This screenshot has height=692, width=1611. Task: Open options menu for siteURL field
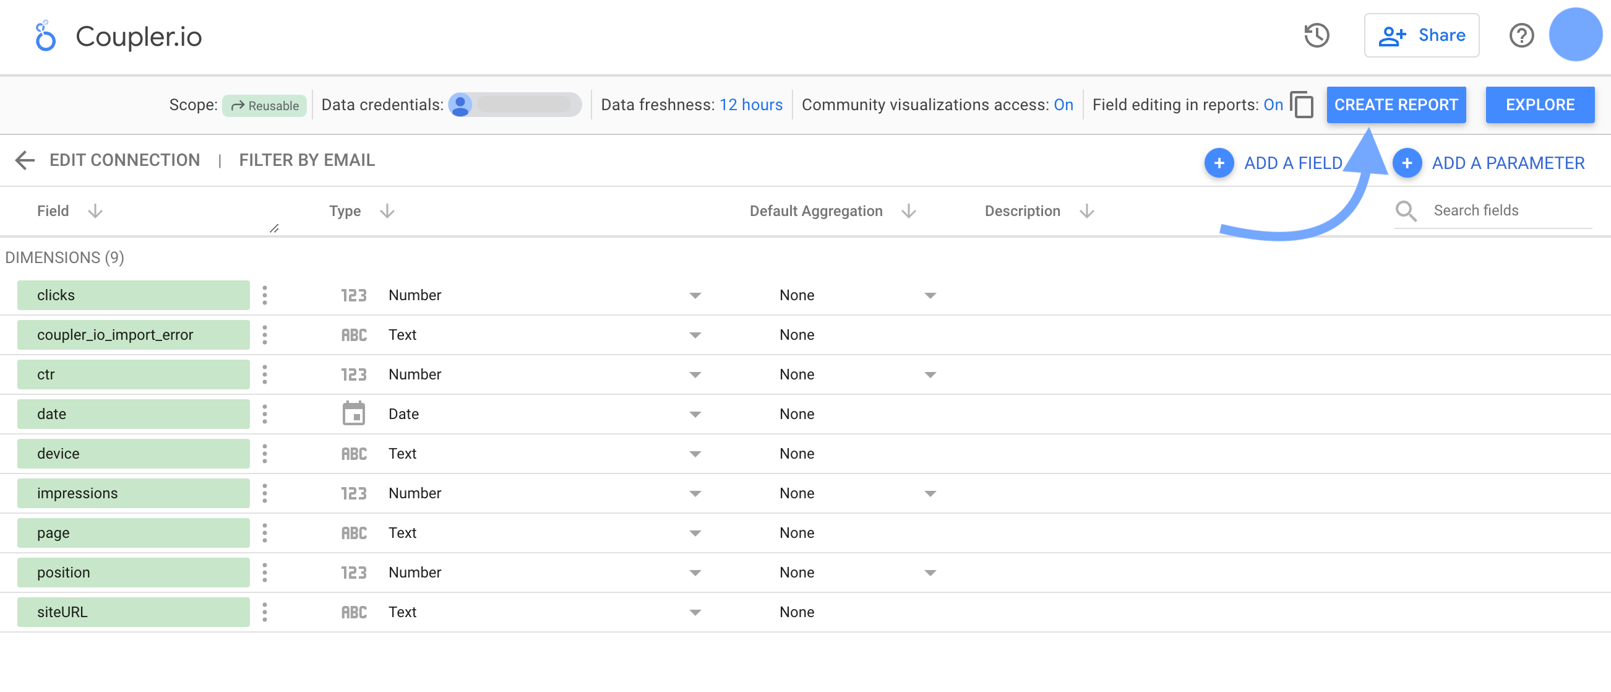tap(265, 613)
